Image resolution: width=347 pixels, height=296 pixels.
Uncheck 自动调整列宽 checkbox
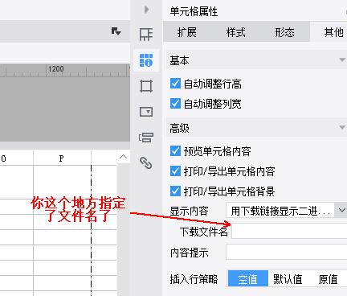click(175, 104)
